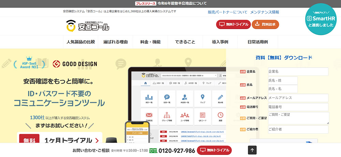Viewport: 341px width, 157px height.
Task: Click the 履歴 clock tile
Action: click(219, 117)
